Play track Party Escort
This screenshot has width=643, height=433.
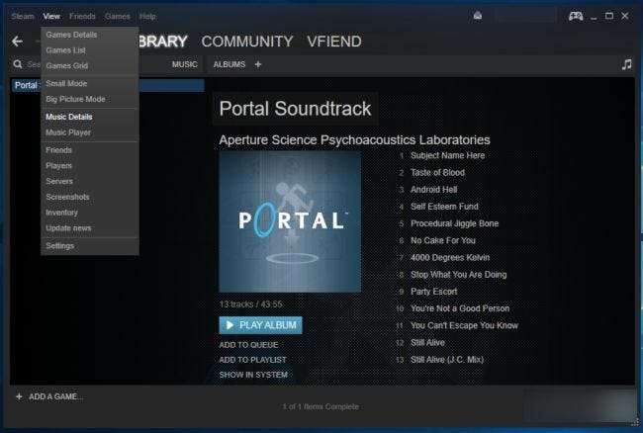tap(434, 292)
